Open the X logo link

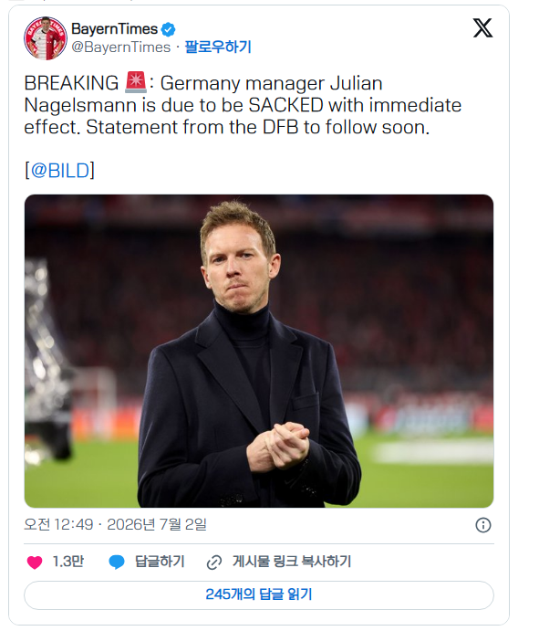pyautogui.click(x=482, y=28)
